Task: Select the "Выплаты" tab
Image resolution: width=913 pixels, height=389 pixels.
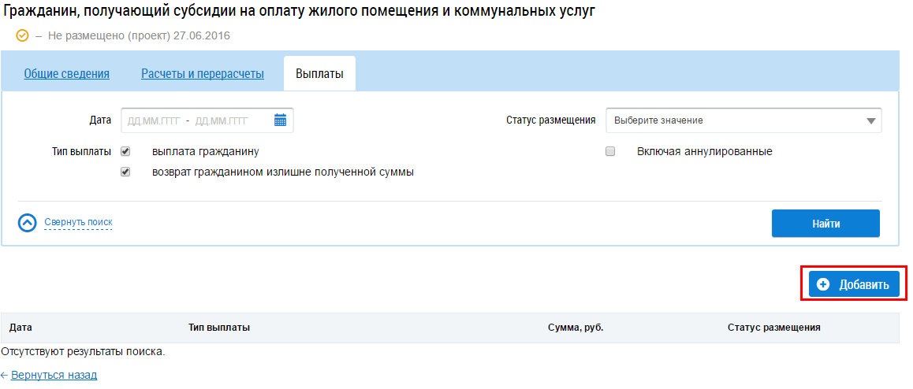Action: pyautogui.click(x=319, y=74)
